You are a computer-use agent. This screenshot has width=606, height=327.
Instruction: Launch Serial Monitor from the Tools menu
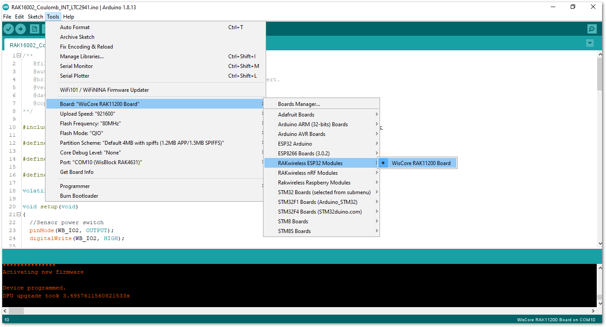tap(156, 66)
